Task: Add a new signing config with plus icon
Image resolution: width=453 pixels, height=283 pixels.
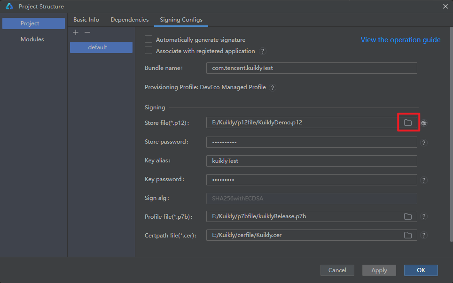Action: pos(76,32)
